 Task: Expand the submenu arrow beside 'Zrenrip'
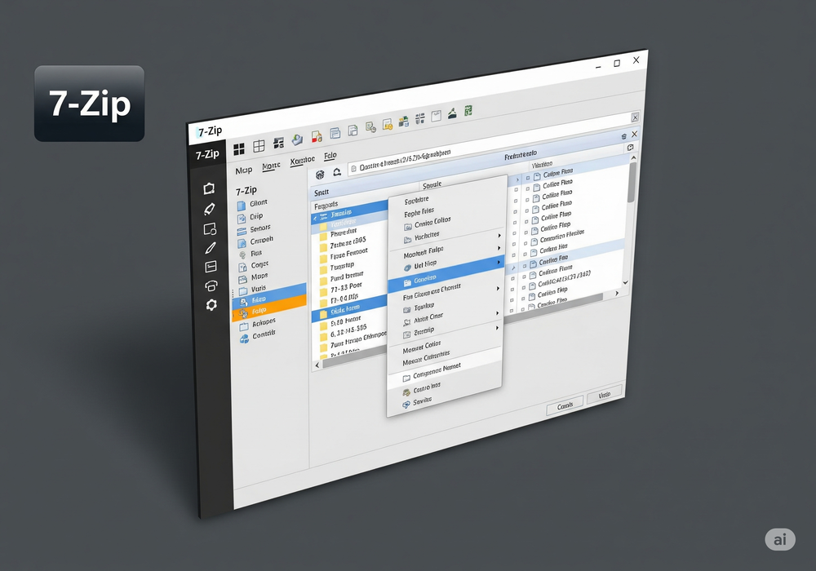[497, 328]
